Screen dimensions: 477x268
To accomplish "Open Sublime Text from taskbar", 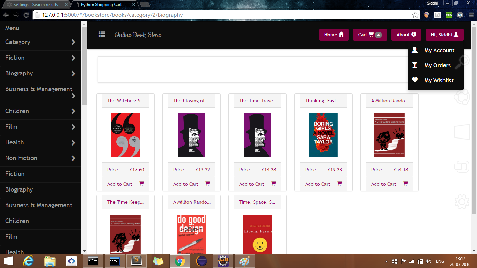I will click(137, 261).
